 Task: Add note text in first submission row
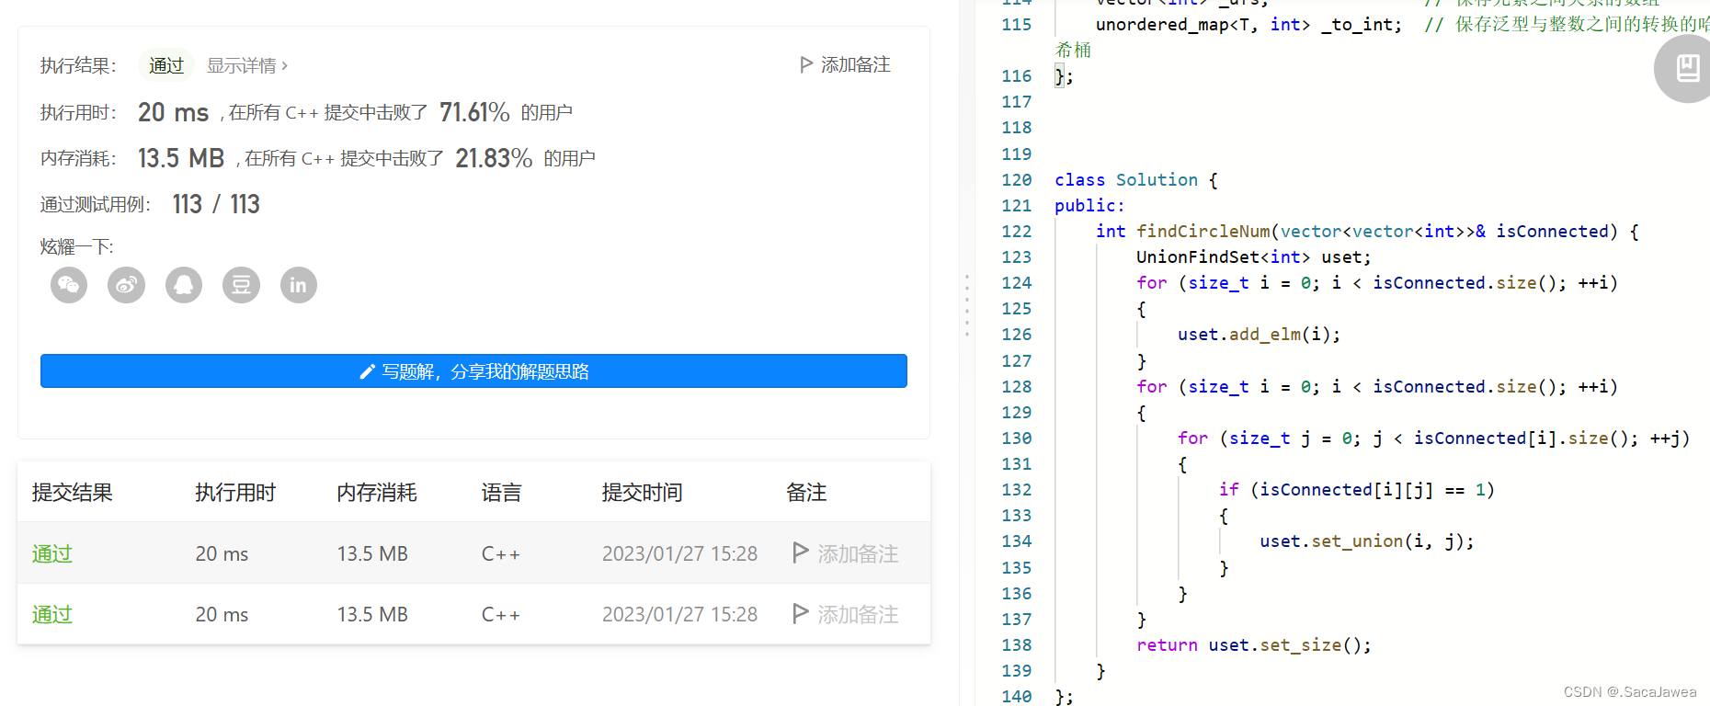click(859, 553)
